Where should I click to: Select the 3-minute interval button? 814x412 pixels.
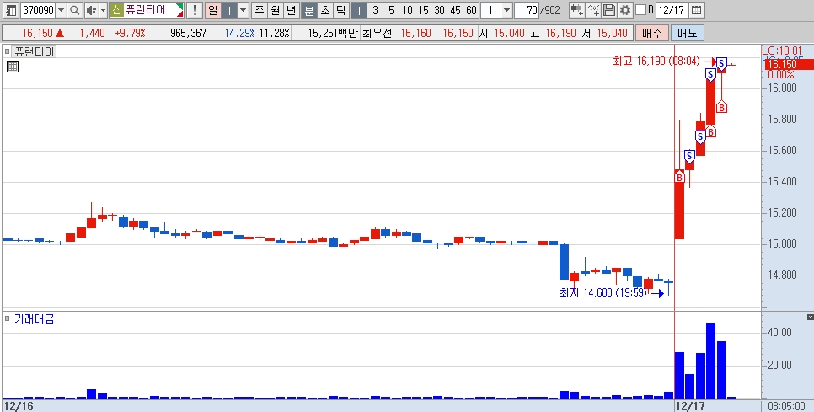coord(375,10)
